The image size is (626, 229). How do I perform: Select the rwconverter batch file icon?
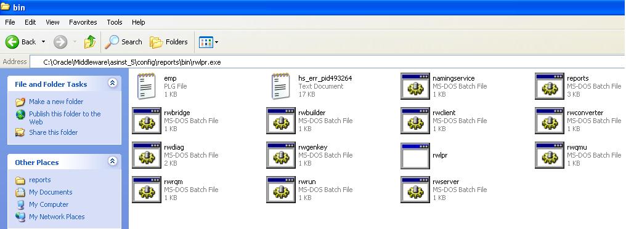(x=550, y=121)
